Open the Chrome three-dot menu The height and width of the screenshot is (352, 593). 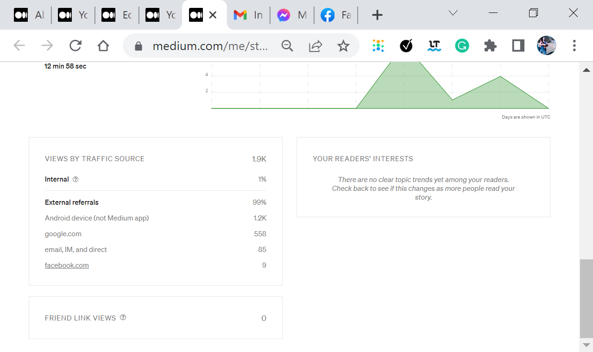[574, 45]
